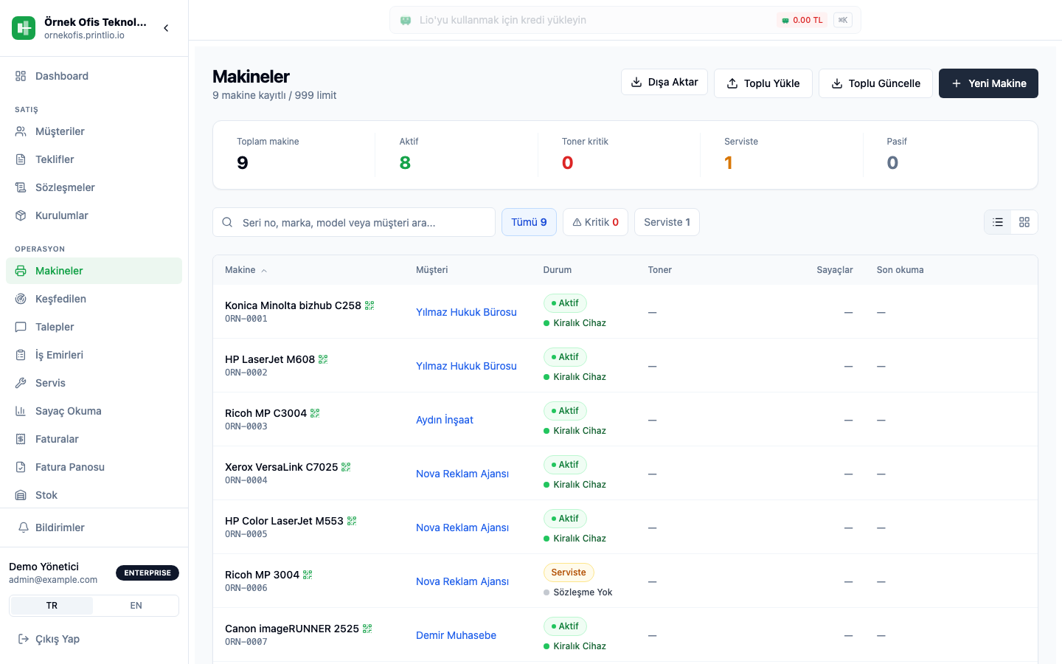This screenshot has height=664, width=1062.
Task: Open İş Emirleri page
Action: [x=94, y=355]
